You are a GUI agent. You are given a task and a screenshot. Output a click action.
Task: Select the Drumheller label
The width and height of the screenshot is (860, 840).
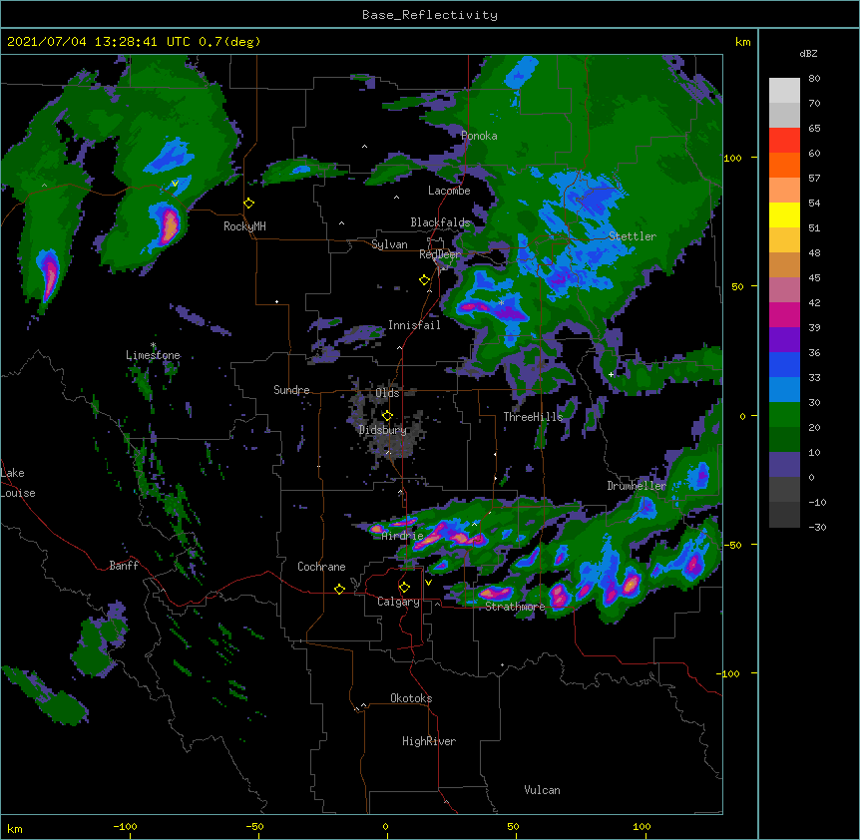(x=637, y=486)
